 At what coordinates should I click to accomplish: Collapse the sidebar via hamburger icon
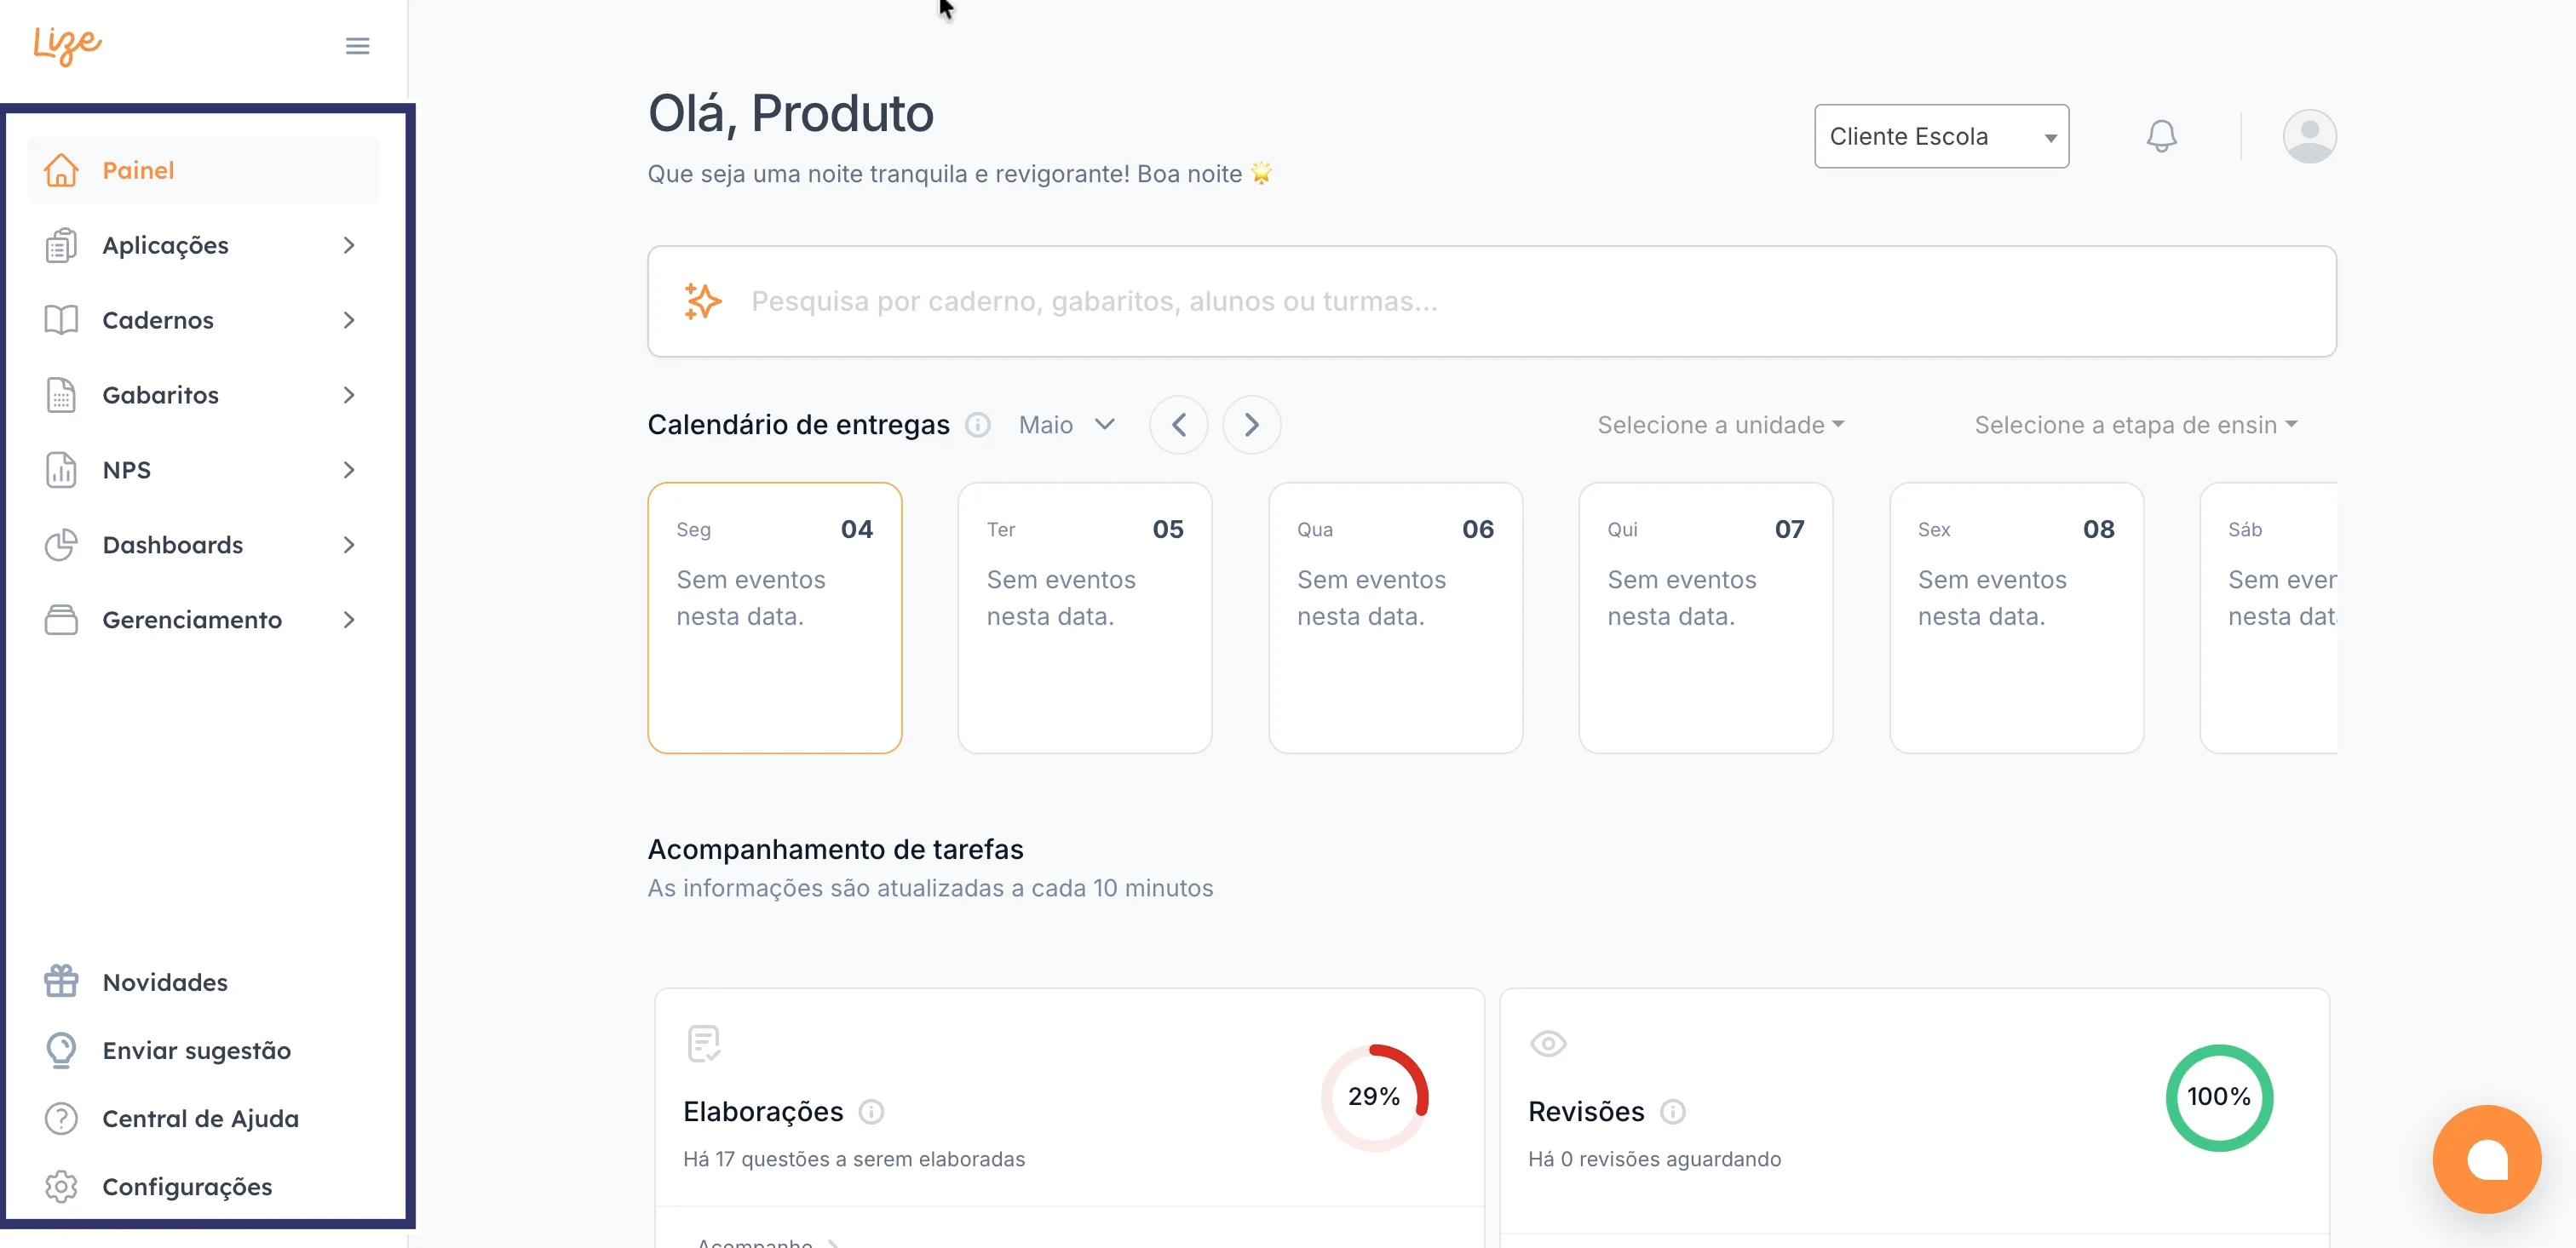357,46
